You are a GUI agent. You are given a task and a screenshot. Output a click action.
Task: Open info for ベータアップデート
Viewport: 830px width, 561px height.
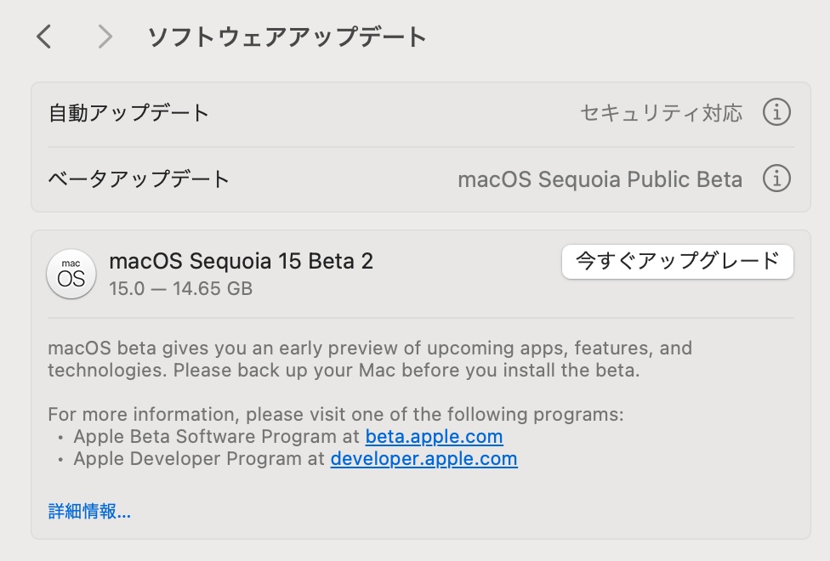point(776,178)
